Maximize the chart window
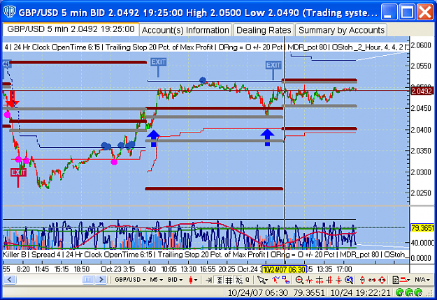437x300 pixels. click(407, 12)
